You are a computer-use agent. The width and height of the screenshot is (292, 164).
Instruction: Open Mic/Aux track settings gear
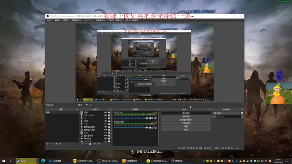[x=155, y=118]
